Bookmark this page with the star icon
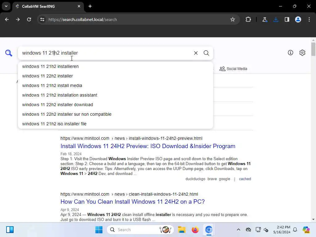 pos(233,19)
